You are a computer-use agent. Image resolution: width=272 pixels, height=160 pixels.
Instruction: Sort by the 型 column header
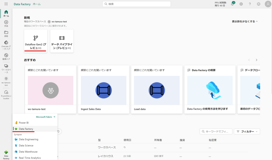99,140
